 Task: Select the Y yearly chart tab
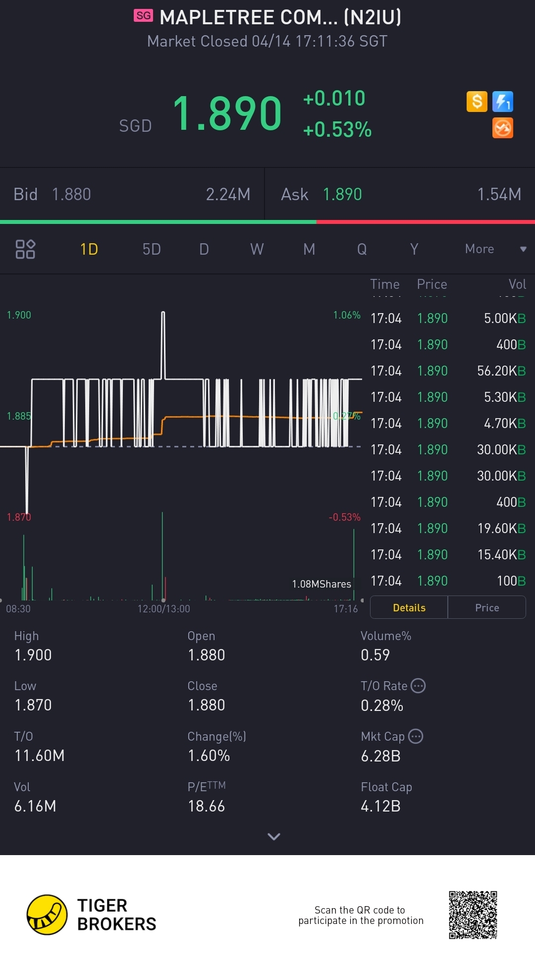click(x=414, y=249)
